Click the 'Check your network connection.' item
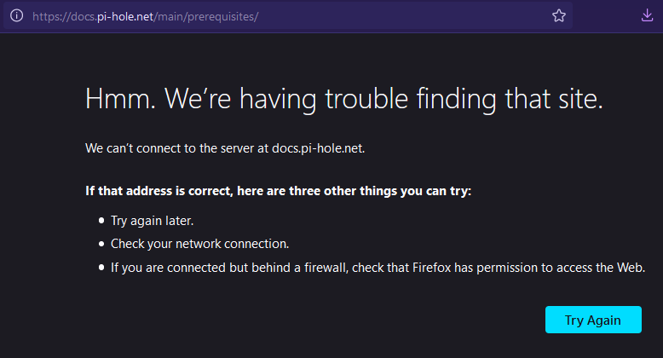663x358 pixels. 199,244
